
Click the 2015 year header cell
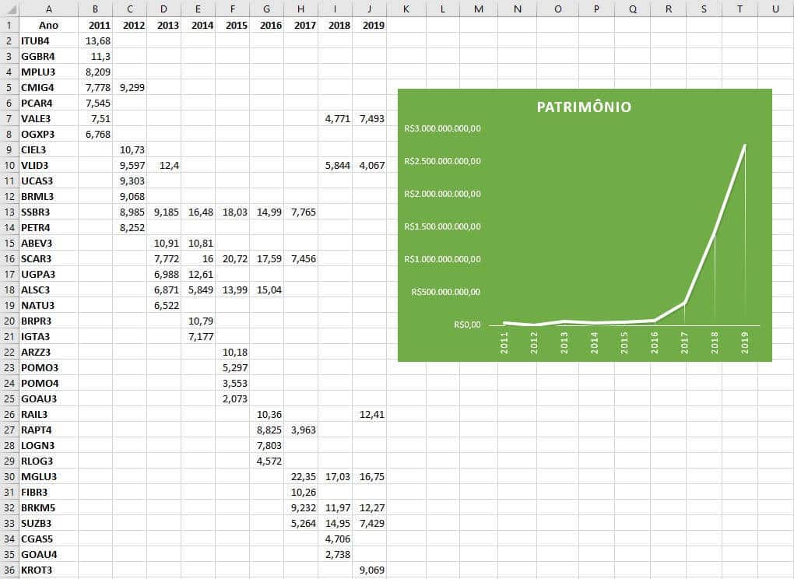tap(233, 26)
